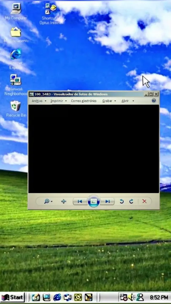
Task: Open the Network Neighborhood desktop icon
Action: pos(16,80)
